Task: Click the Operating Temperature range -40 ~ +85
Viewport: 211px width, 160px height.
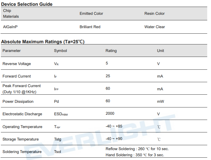Action: click(114, 126)
